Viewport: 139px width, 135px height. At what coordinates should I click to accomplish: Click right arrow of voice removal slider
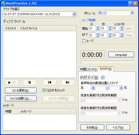click(x=121, y=88)
